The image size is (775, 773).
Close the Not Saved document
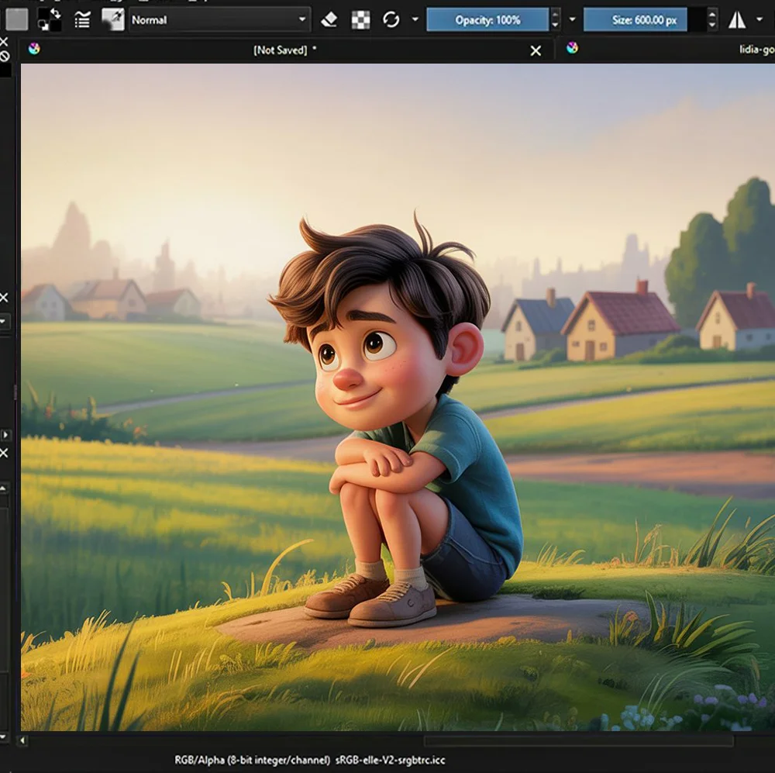pos(536,50)
